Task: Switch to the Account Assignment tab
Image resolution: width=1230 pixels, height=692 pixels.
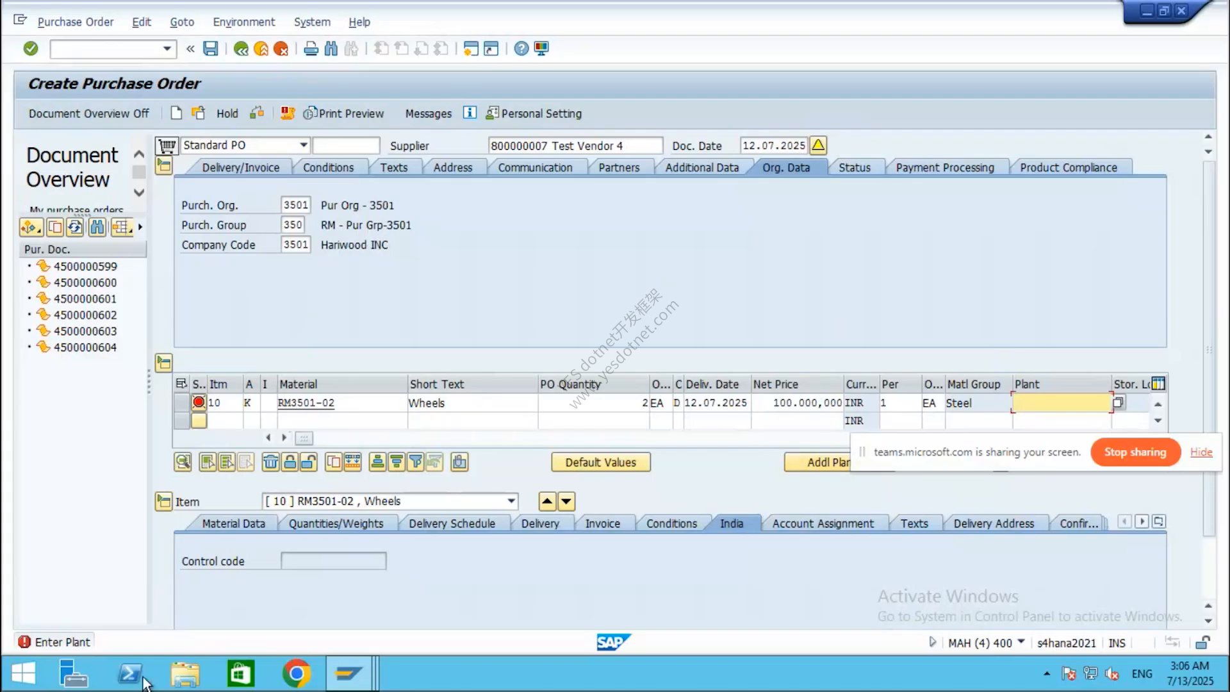Action: [x=823, y=523]
